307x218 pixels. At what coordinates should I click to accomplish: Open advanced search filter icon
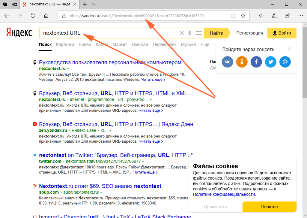coord(198,33)
